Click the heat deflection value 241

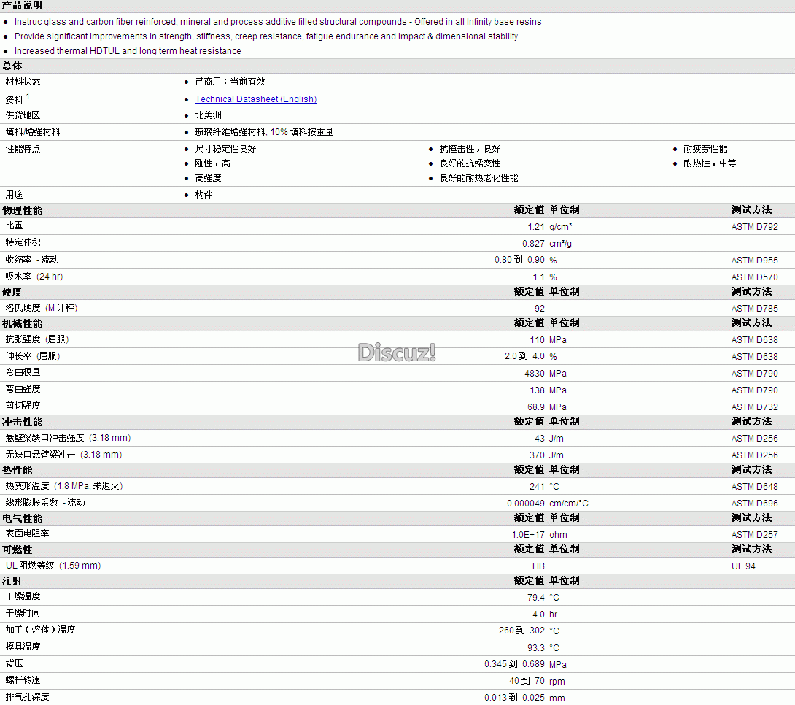pyautogui.click(x=537, y=486)
